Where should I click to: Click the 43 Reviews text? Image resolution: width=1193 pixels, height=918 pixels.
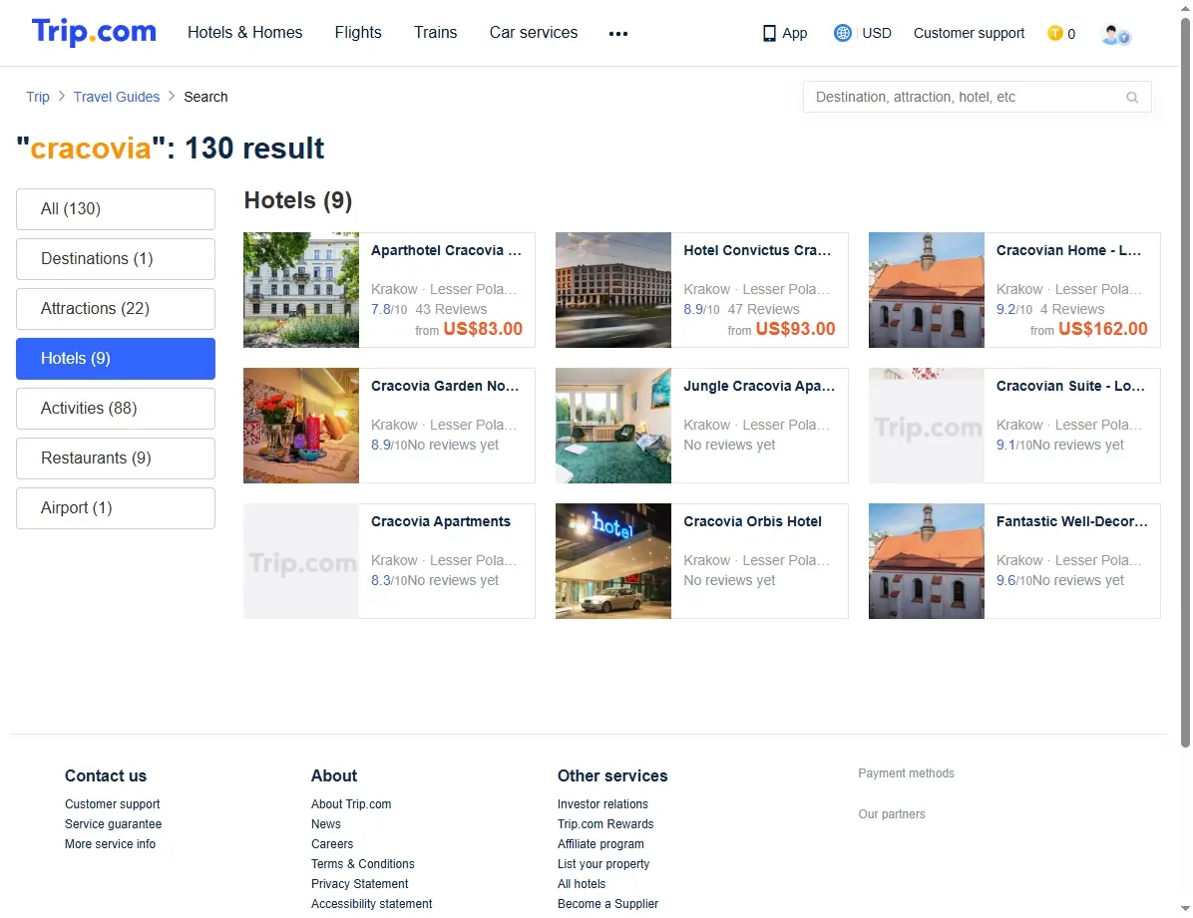pyautogui.click(x=451, y=309)
